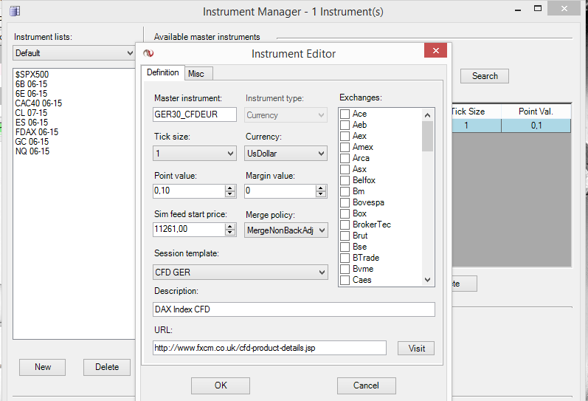The width and height of the screenshot is (588, 401).
Task: Tick the BrokerTec exchange checkbox
Action: click(345, 225)
